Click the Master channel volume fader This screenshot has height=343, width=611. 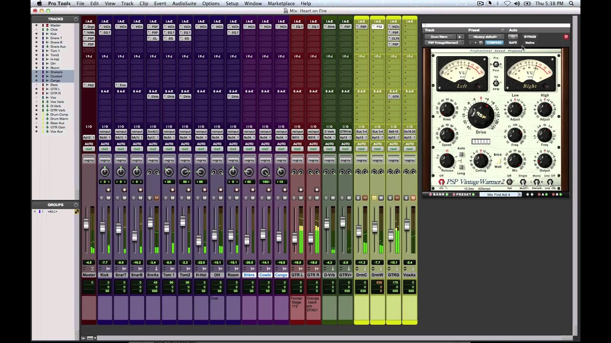pyautogui.click(x=86, y=224)
